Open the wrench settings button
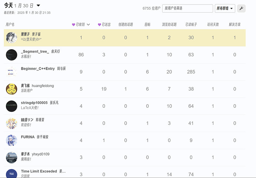Viewport: 256px width, 178px height. [x=241, y=8]
